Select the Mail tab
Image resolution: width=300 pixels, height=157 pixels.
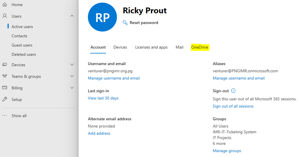pyautogui.click(x=179, y=47)
